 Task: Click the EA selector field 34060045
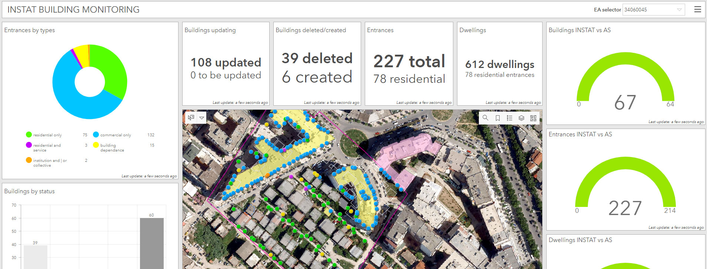(654, 10)
